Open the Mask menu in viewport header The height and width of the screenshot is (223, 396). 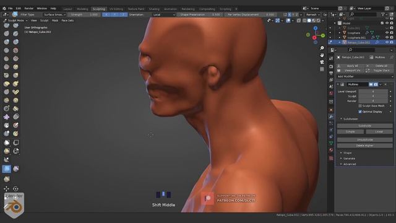(x=55, y=20)
